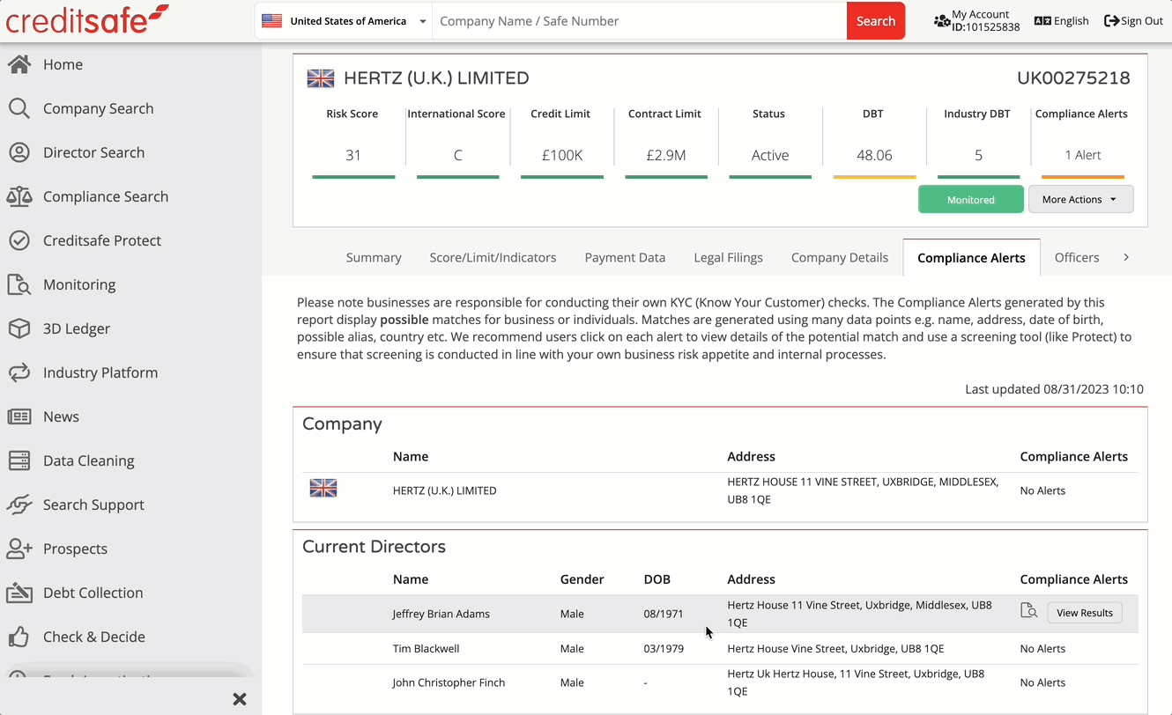Click the Status value Active
Viewport: 1172px width, 715px height.
pyautogui.click(x=770, y=155)
